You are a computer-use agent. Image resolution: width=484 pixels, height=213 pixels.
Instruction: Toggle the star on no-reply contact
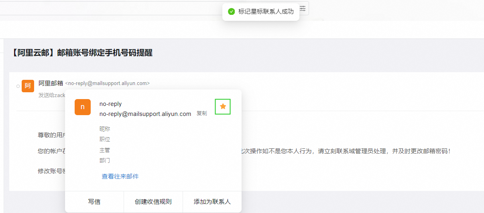click(x=223, y=106)
